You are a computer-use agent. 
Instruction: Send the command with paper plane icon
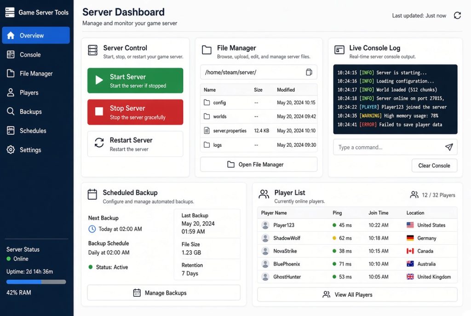(x=449, y=147)
